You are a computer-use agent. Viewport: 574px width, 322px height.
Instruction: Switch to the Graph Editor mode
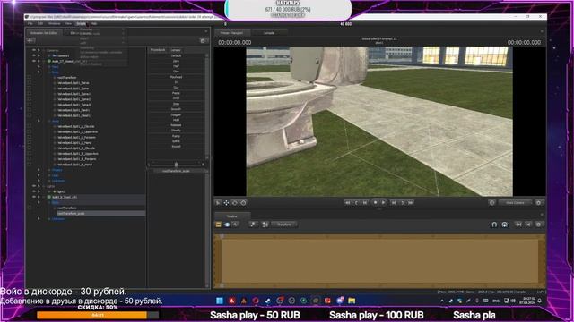235,225
